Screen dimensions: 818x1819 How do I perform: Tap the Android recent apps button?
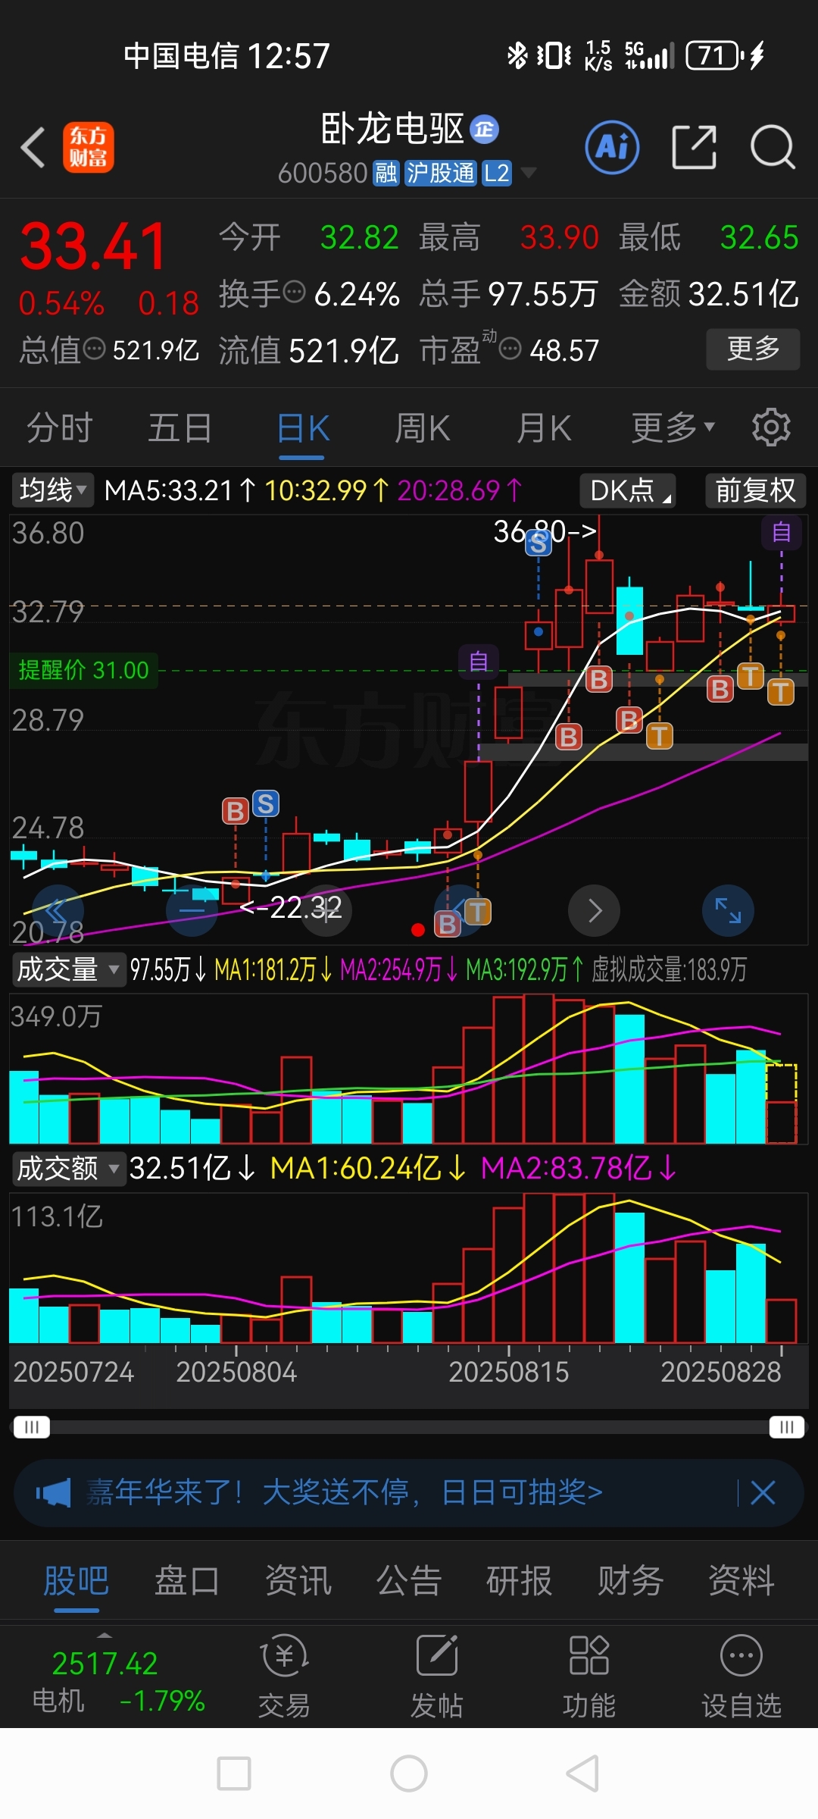pos(234,1774)
